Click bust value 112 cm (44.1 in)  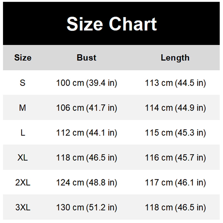coord(87,133)
